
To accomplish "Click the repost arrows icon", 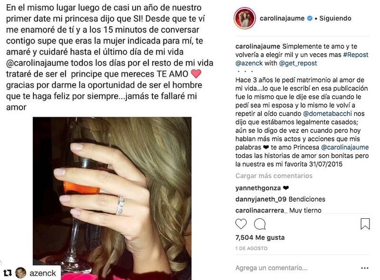I will click(x=8, y=273).
